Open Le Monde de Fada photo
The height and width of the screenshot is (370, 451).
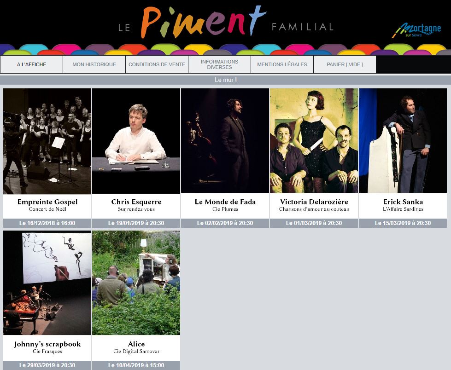[225, 141]
